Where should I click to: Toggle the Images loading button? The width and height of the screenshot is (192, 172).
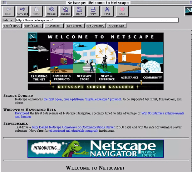65,11
